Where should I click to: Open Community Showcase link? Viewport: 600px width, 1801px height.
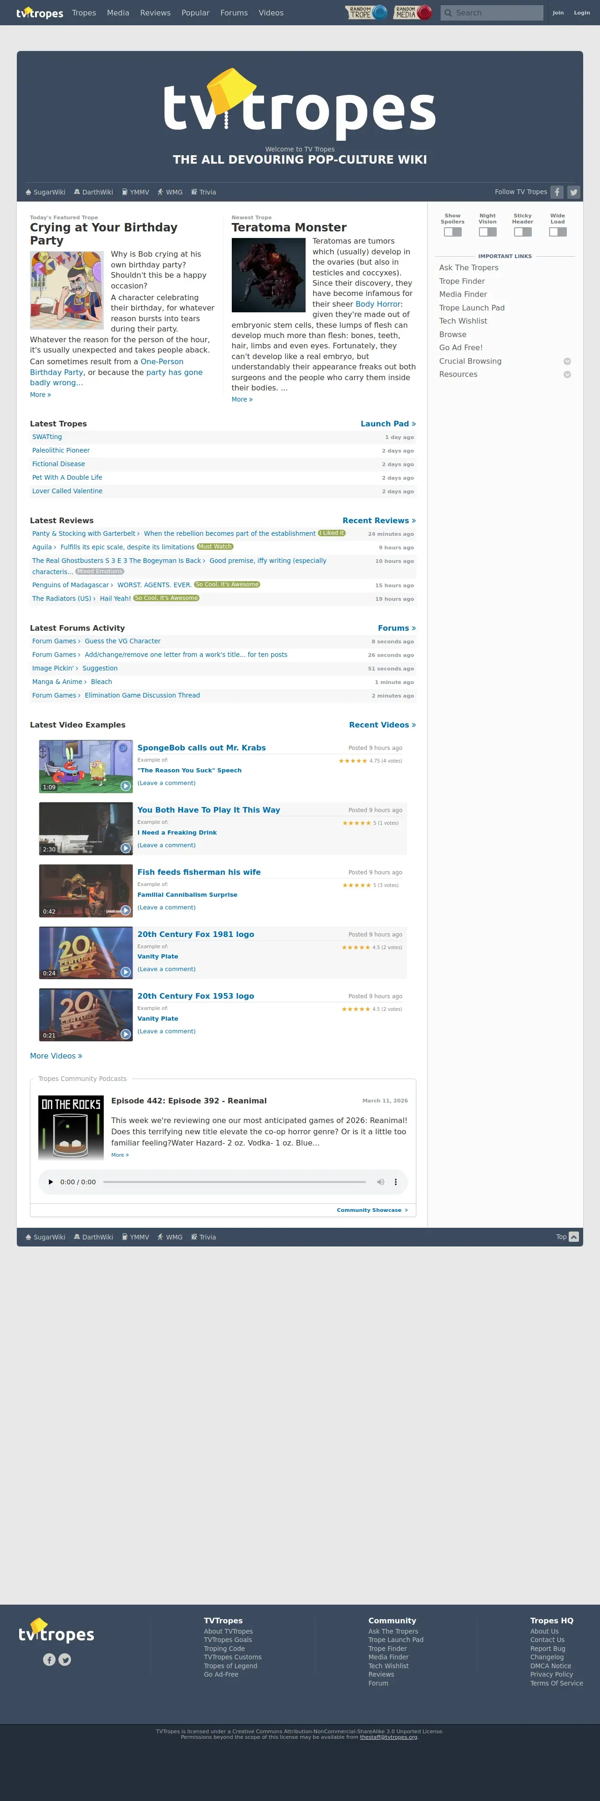[x=372, y=1210]
